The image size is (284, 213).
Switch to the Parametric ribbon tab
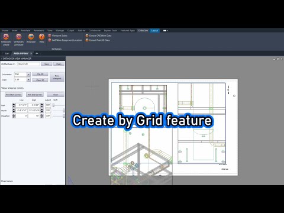38,31
